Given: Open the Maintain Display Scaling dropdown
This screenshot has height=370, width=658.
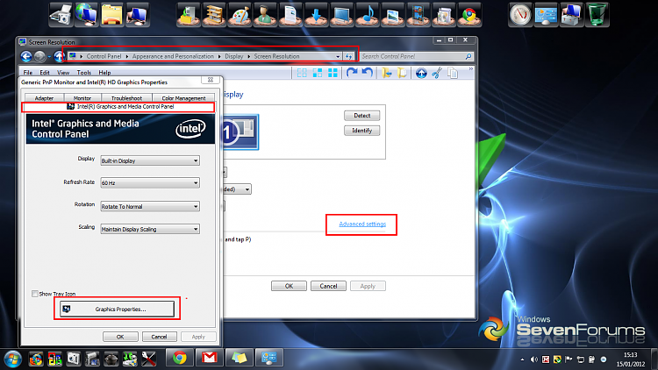Looking at the screenshot, I should tap(150, 229).
